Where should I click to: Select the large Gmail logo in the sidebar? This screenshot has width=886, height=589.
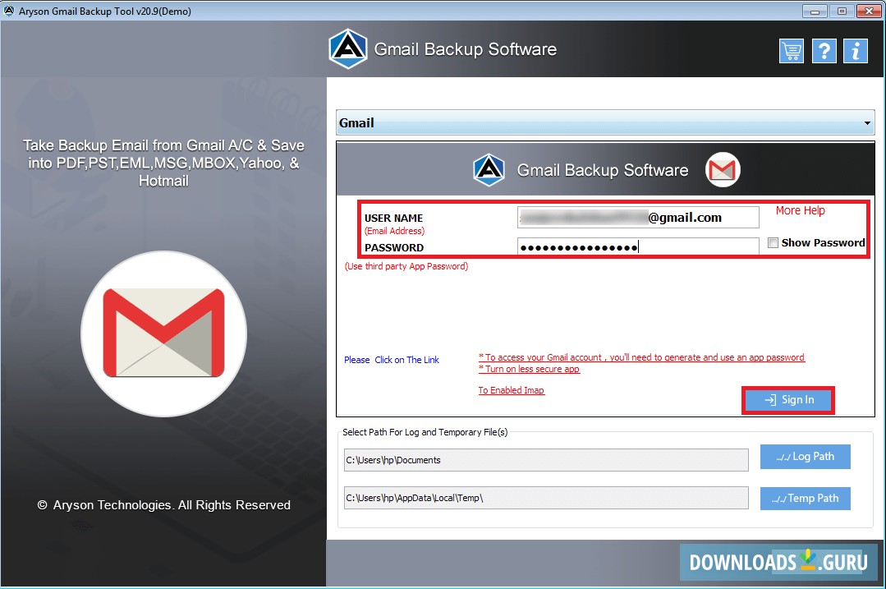click(x=163, y=334)
